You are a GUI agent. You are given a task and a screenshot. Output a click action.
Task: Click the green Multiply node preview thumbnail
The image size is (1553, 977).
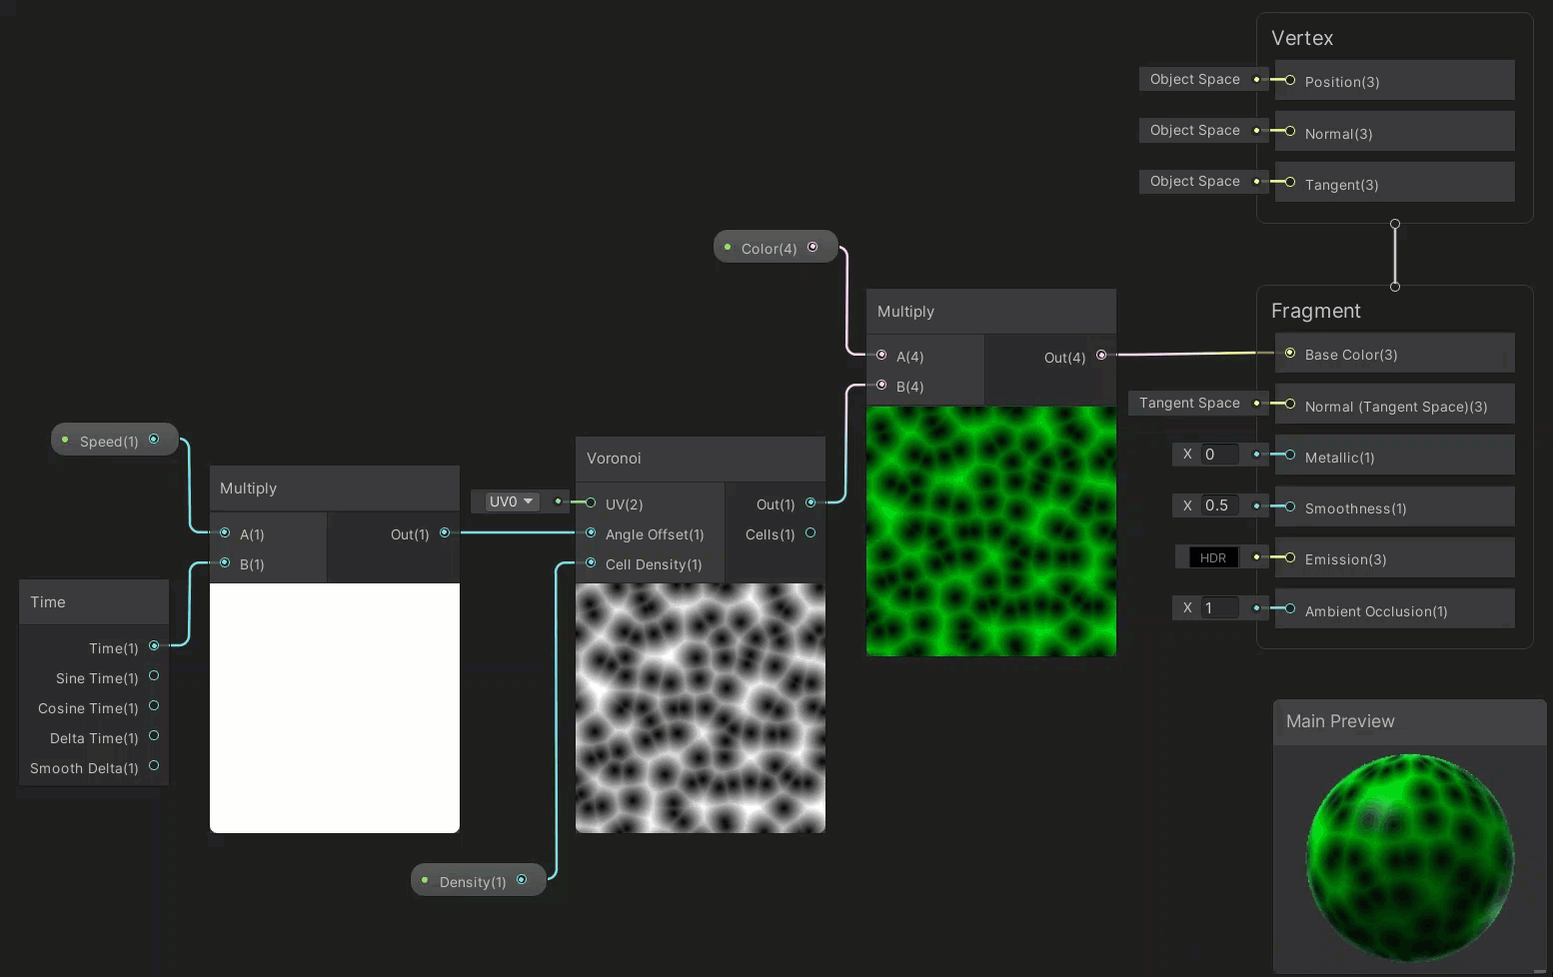tap(990, 530)
